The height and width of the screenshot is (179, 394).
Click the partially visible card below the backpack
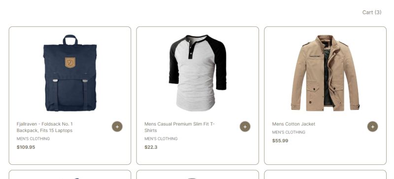(70, 175)
